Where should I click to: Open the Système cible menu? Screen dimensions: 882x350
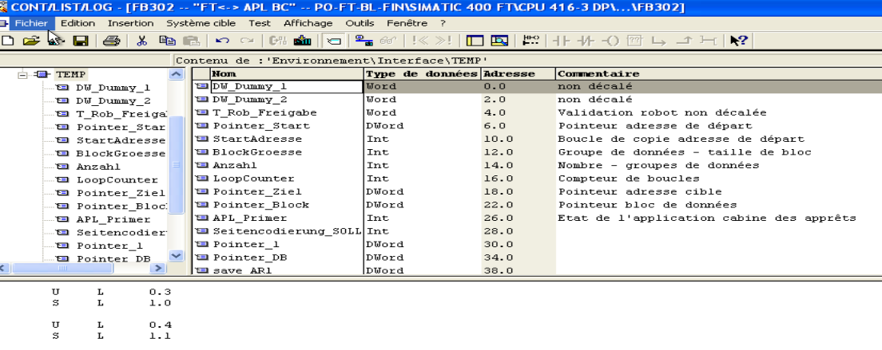201,23
